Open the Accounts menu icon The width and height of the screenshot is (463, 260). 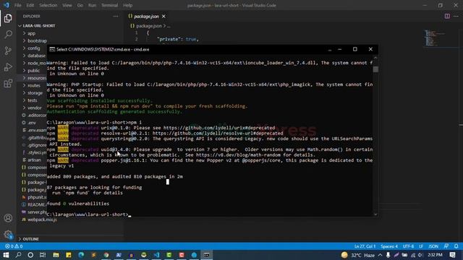pos(8,218)
